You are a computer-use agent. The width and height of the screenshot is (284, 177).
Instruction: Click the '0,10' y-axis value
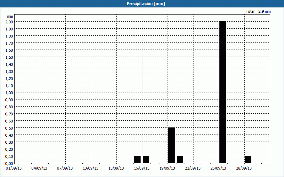click(x=10, y=156)
